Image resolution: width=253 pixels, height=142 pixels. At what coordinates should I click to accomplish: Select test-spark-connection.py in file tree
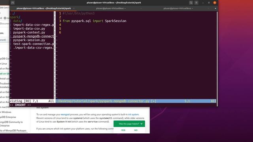34,44
